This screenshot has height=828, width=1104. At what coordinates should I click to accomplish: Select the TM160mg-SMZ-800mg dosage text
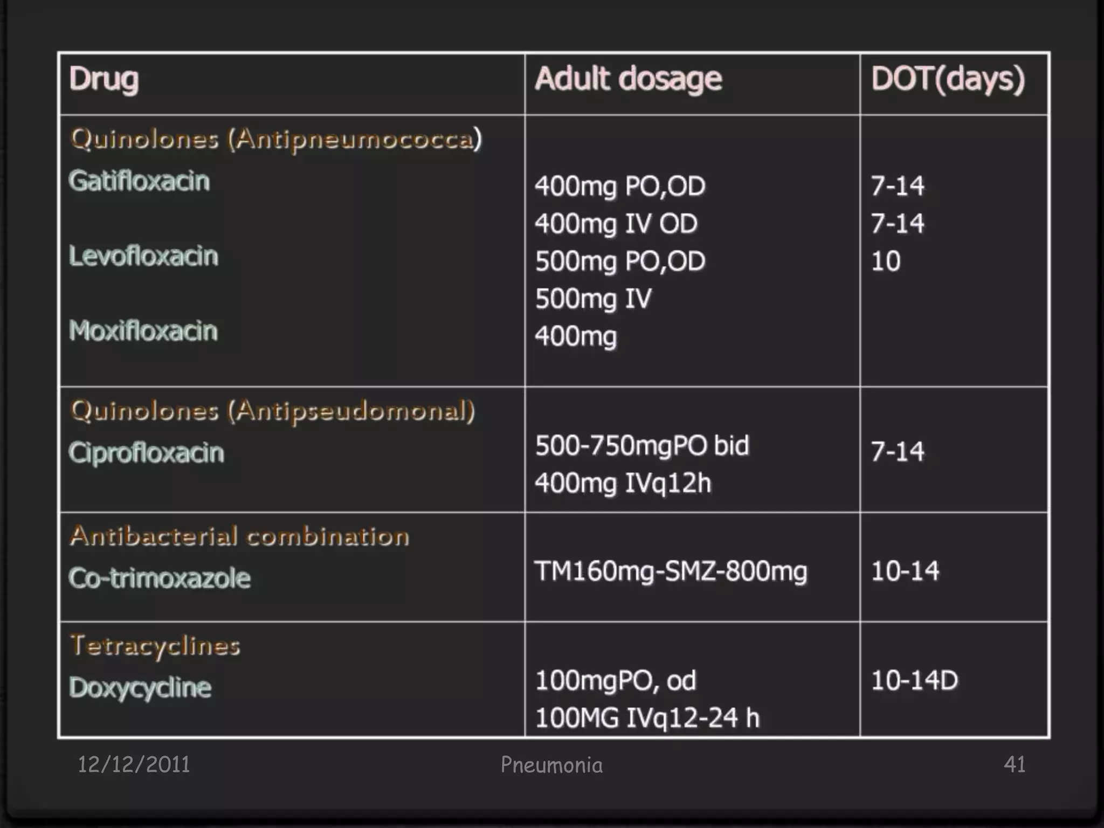coord(671,571)
